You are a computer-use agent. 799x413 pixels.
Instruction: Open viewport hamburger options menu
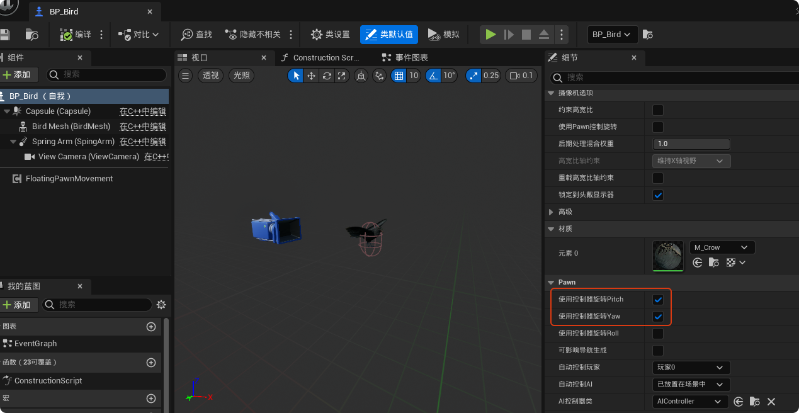(x=185, y=76)
